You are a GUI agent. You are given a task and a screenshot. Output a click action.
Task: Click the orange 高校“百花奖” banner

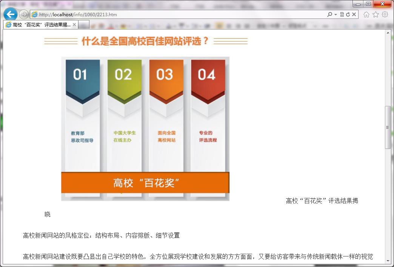pos(145,183)
